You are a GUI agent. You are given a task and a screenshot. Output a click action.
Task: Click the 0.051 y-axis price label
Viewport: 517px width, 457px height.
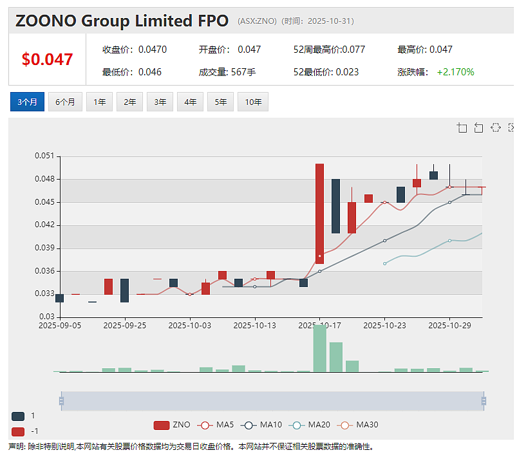tap(44, 156)
